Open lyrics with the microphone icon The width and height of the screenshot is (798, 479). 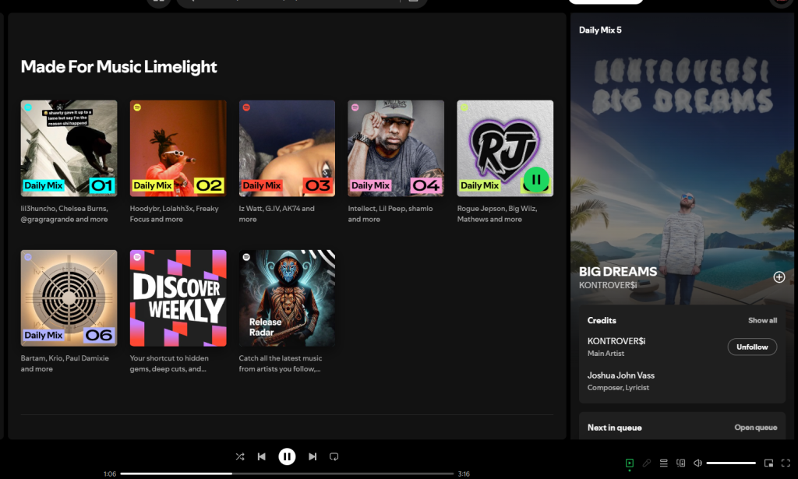tap(646, 463)
